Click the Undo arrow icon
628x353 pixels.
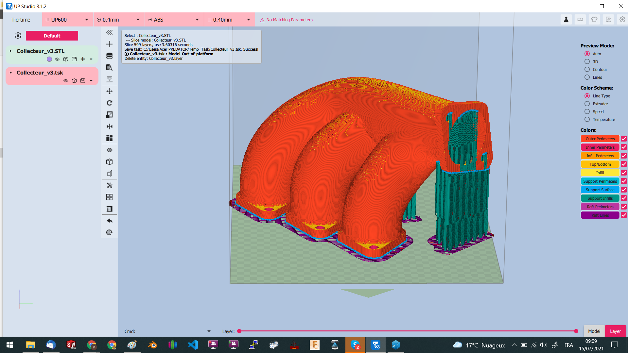click(x=110, y=221)
